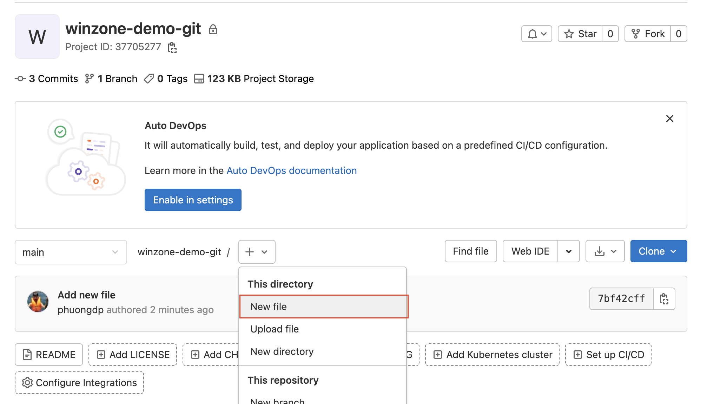Click commit hash 7bf42cff
The height and width of the screenshot is (404, 707).
tap(621, 298)
